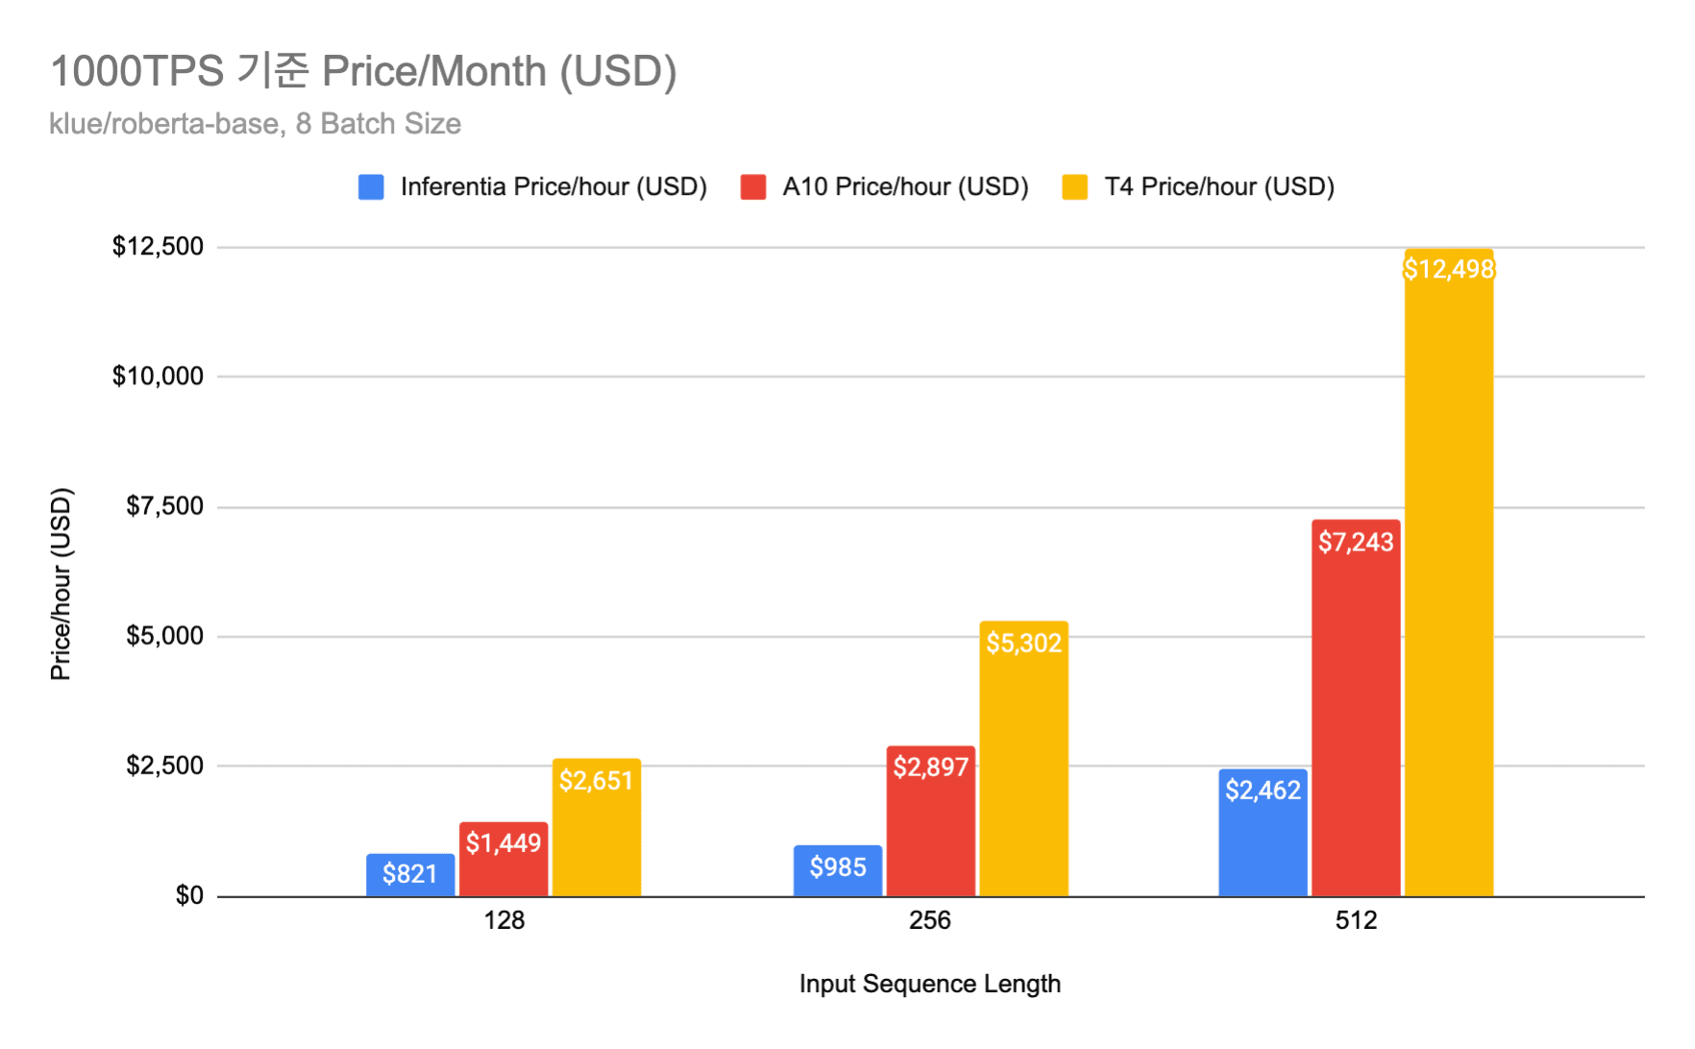
Task: Click the yellow T4 legend swatch
Action: click(1074, 187)
